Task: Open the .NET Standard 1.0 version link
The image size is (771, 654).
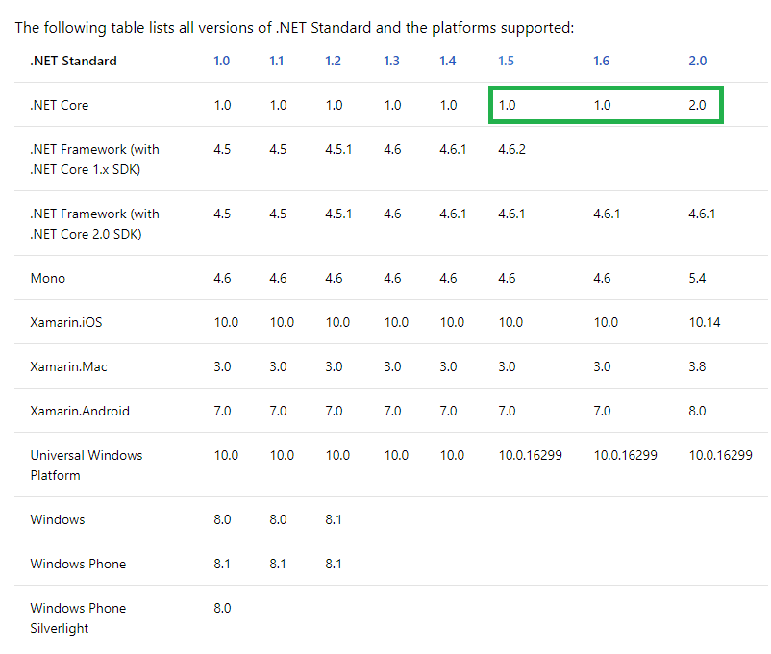Action: (222, 61)
